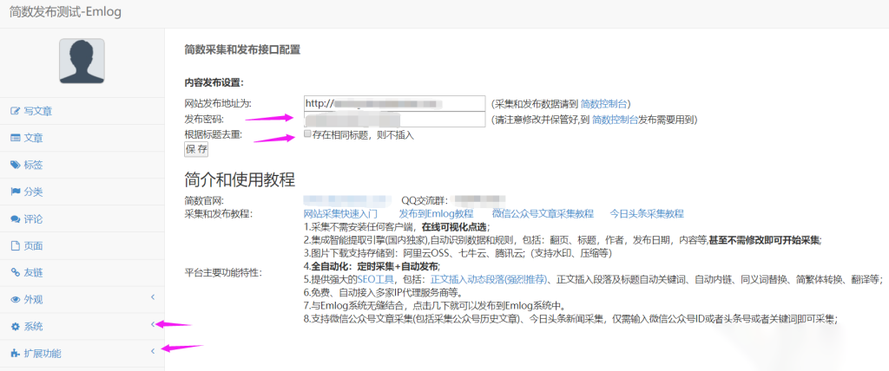889x371 pixels.
Task: Expand the 系统 menu chevron
Action: 153,324
